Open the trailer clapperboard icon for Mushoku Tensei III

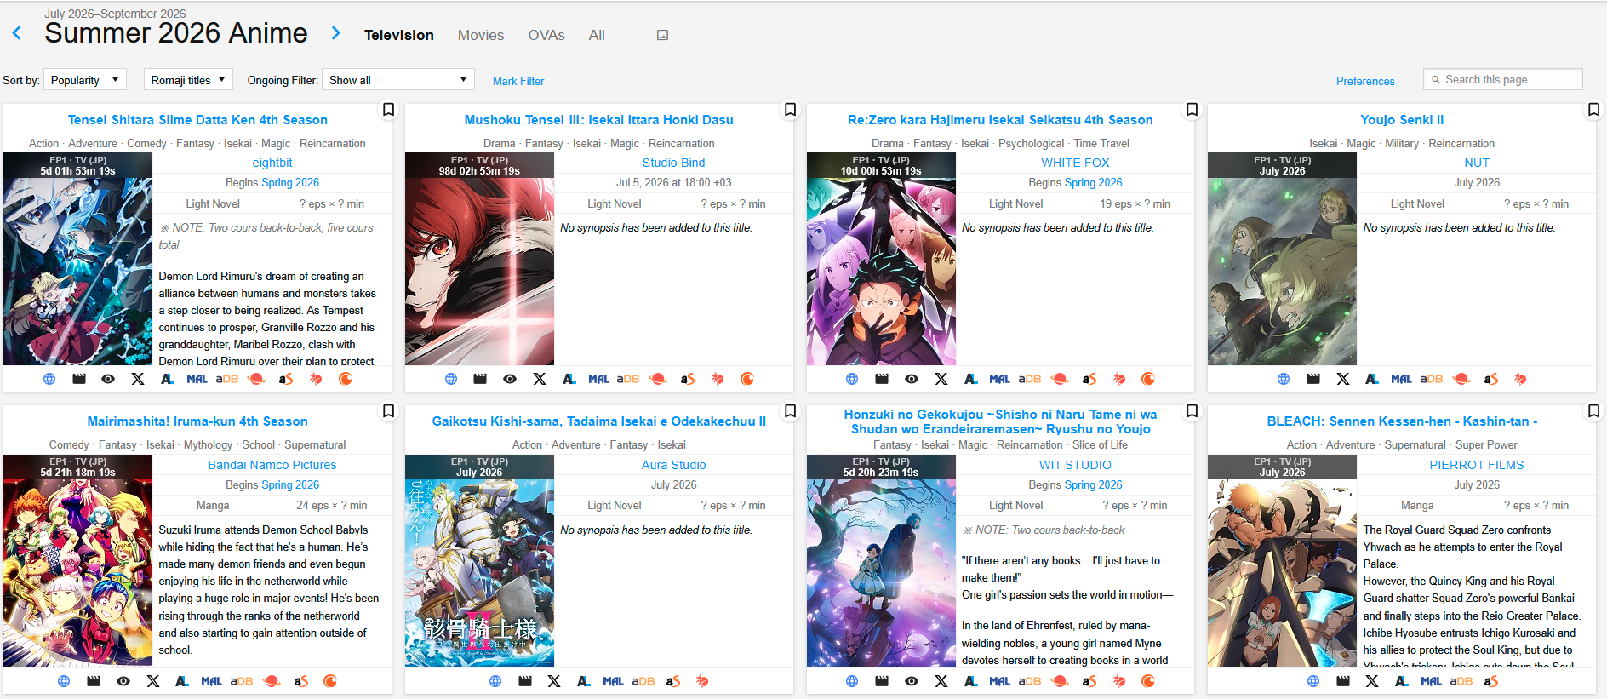pyautogui.click(x=480, y=379)
